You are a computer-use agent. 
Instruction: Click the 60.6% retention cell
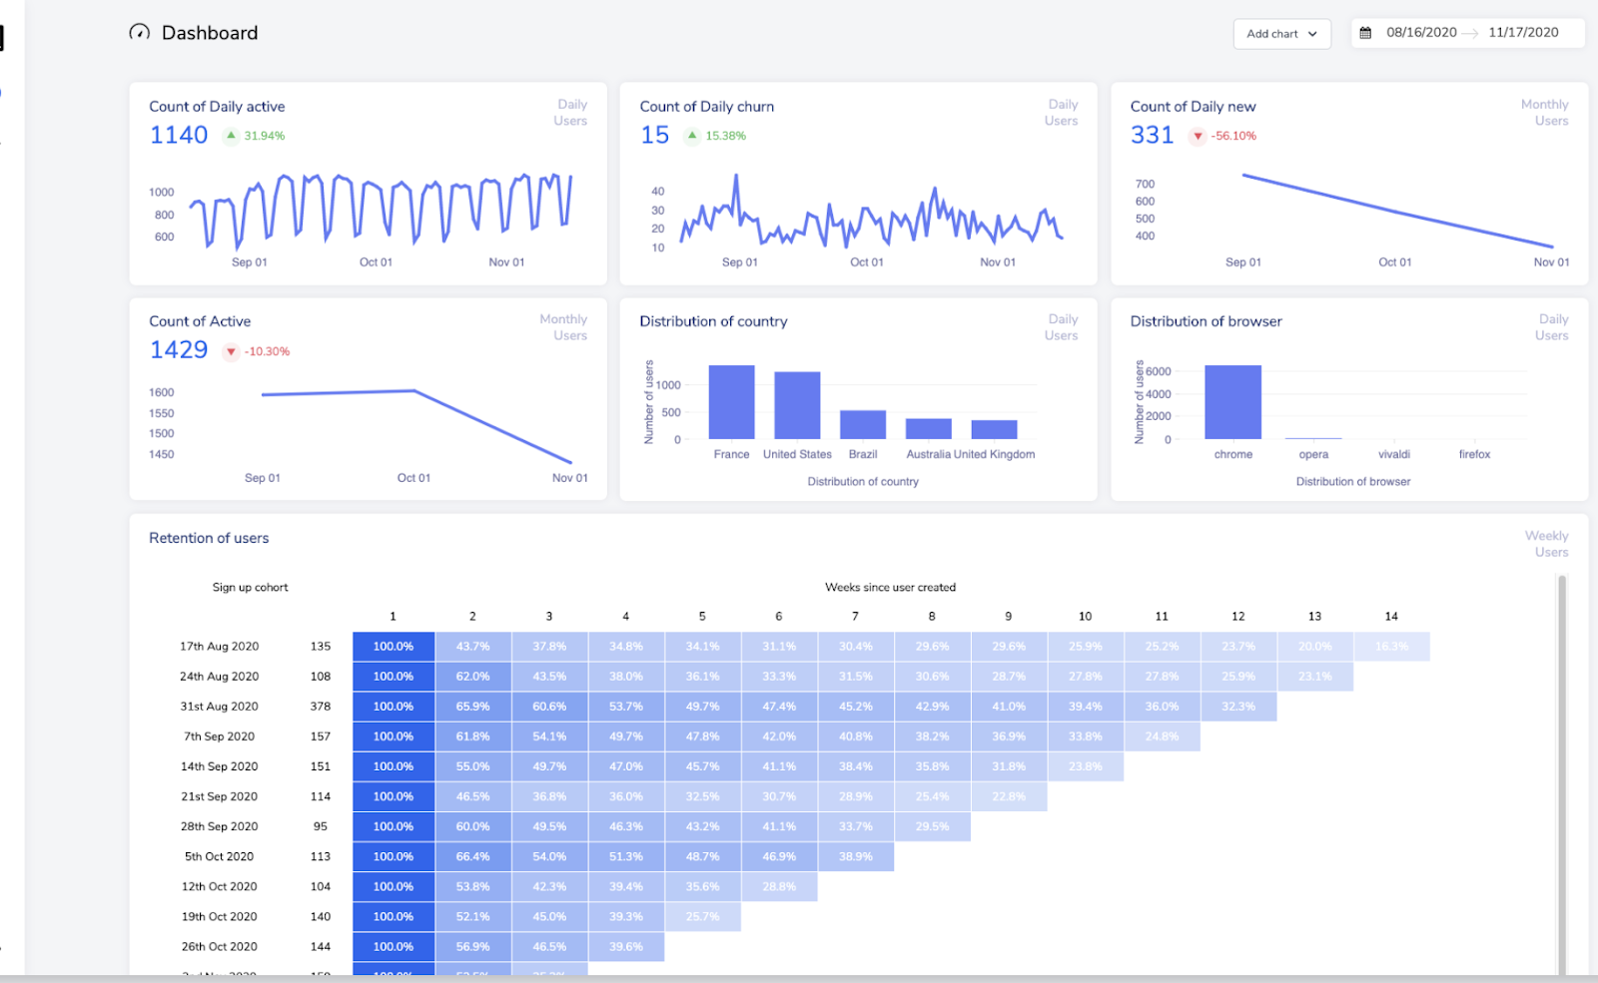coord(549,707)
